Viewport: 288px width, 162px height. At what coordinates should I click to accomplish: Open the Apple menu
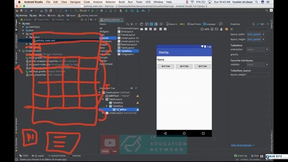click(x=19, y=2)
